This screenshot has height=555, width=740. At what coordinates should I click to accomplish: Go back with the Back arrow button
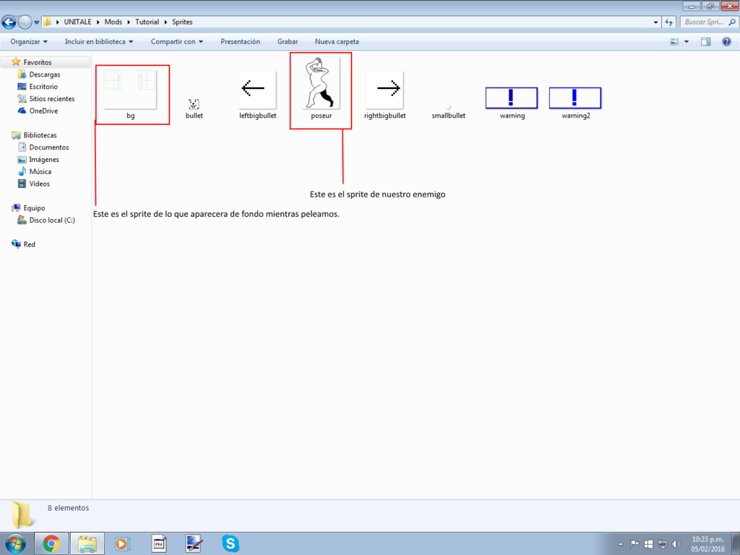[x=9, y=22]
